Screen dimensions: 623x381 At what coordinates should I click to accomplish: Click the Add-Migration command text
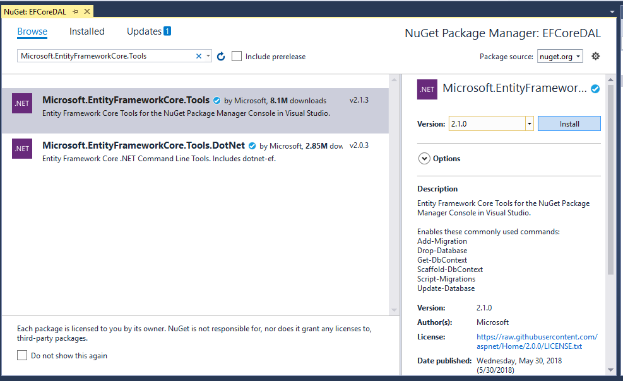(442, 241)
